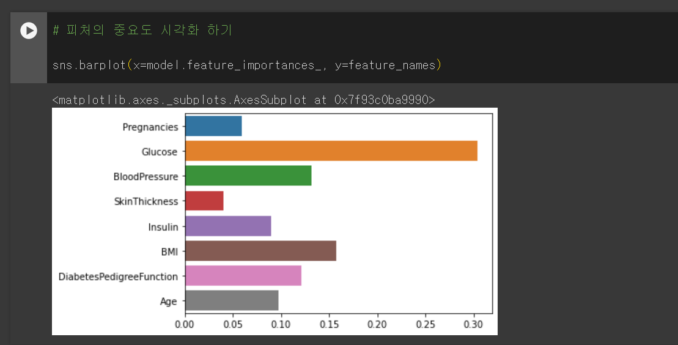The height and width of the screenshot is (345, 678).
Task: Click the orange Glucose bar
Action: [x=331, y=150]
